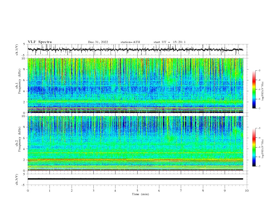This screenshot has width=278, height=214.
Task: Click the "start UT = 15:20:1" text
Action: [170, 42]
